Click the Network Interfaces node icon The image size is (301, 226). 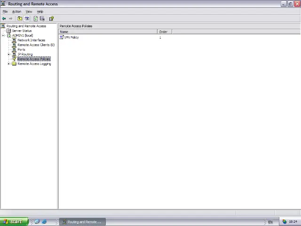pyautogui.click(x=14, y=40)
